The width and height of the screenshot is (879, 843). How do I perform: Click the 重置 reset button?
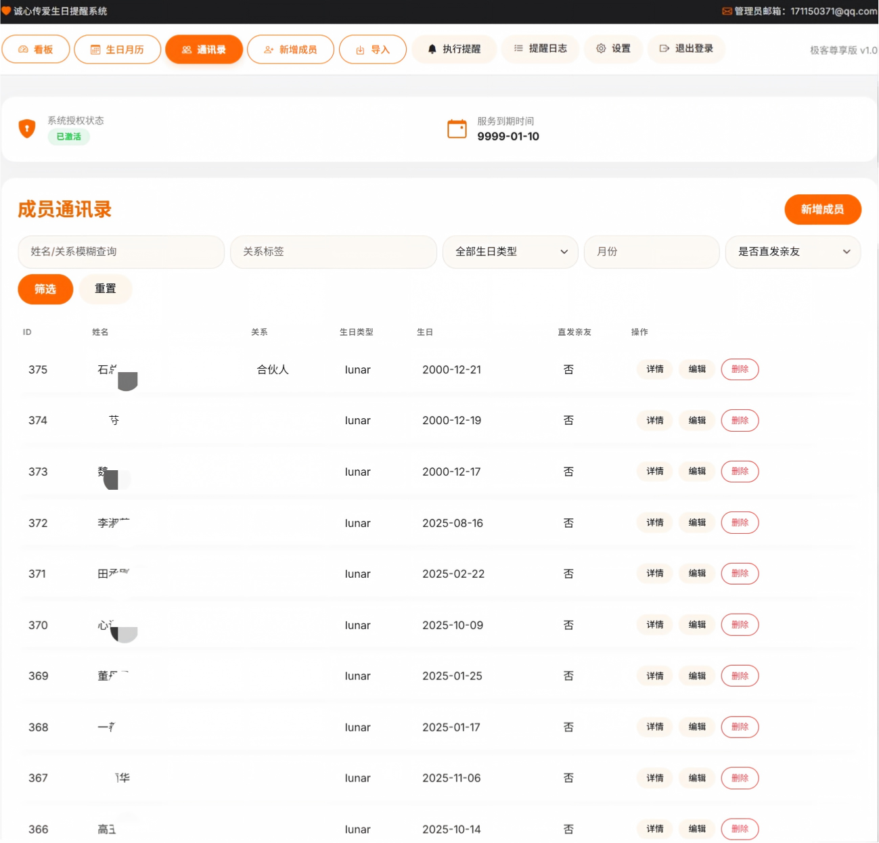pos(106,289)
